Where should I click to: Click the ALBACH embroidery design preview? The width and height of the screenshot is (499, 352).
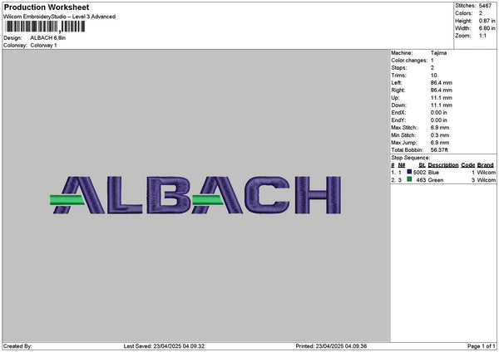click(195, 195)
